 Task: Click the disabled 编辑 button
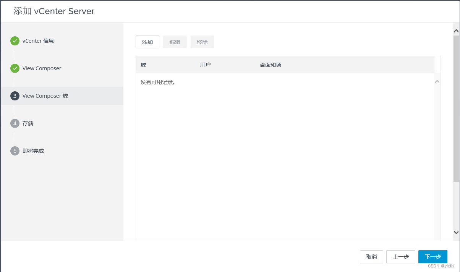pyautogui.click(x=175, y=42)
